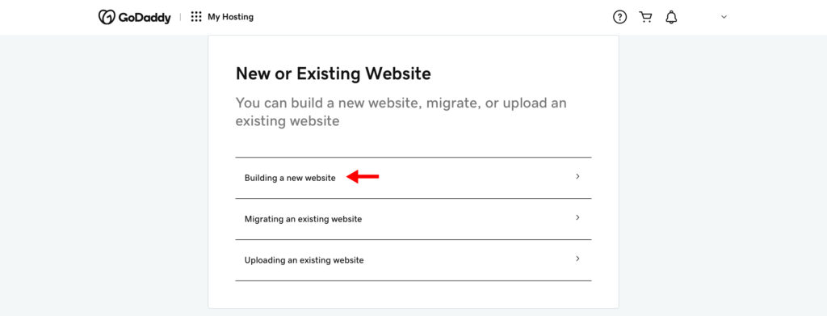Click empty gray area left of the card

coord(104,174)
